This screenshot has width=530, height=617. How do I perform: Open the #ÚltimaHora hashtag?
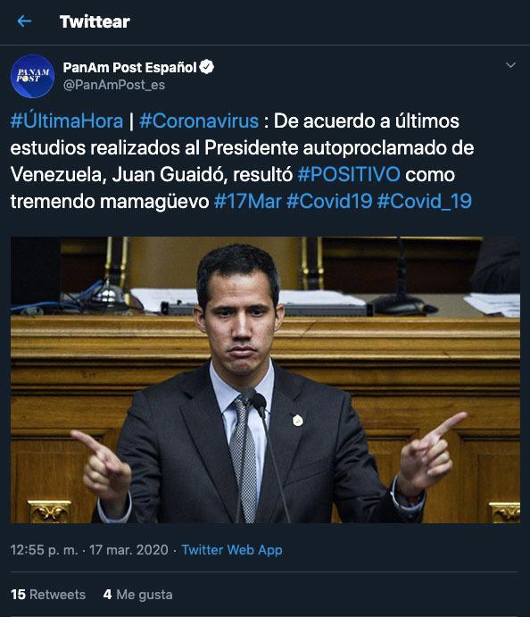tap(67, 121)
